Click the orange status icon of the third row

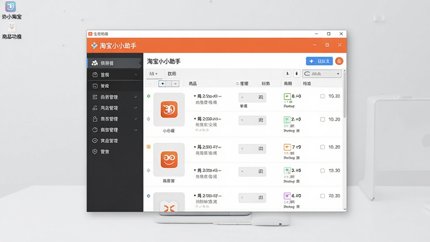(x=149, y=147)
